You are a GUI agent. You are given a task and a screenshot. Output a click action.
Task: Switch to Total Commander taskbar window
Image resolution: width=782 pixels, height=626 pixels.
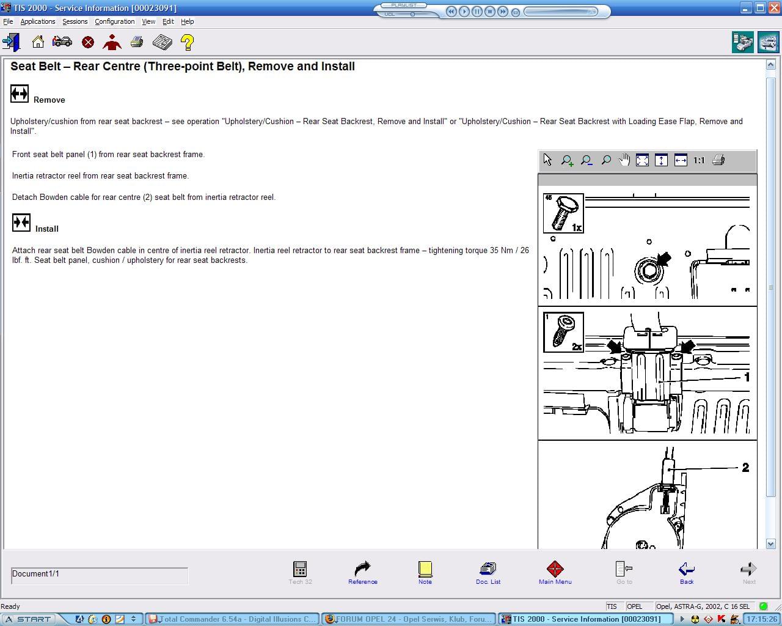[x=233, y=619]
